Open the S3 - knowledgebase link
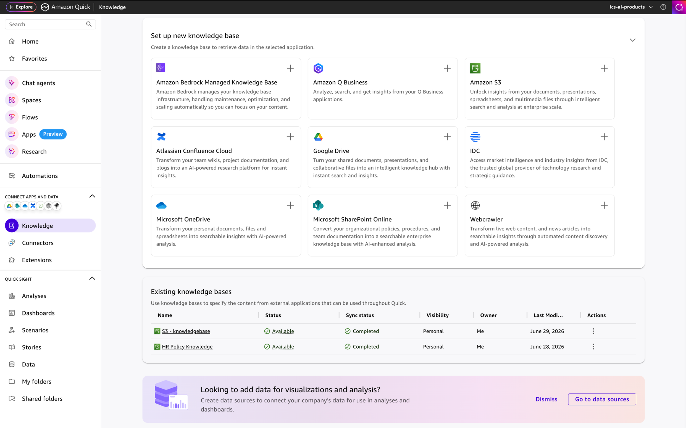The height and width of the screenshot is (429, 686). coord(186,331)
